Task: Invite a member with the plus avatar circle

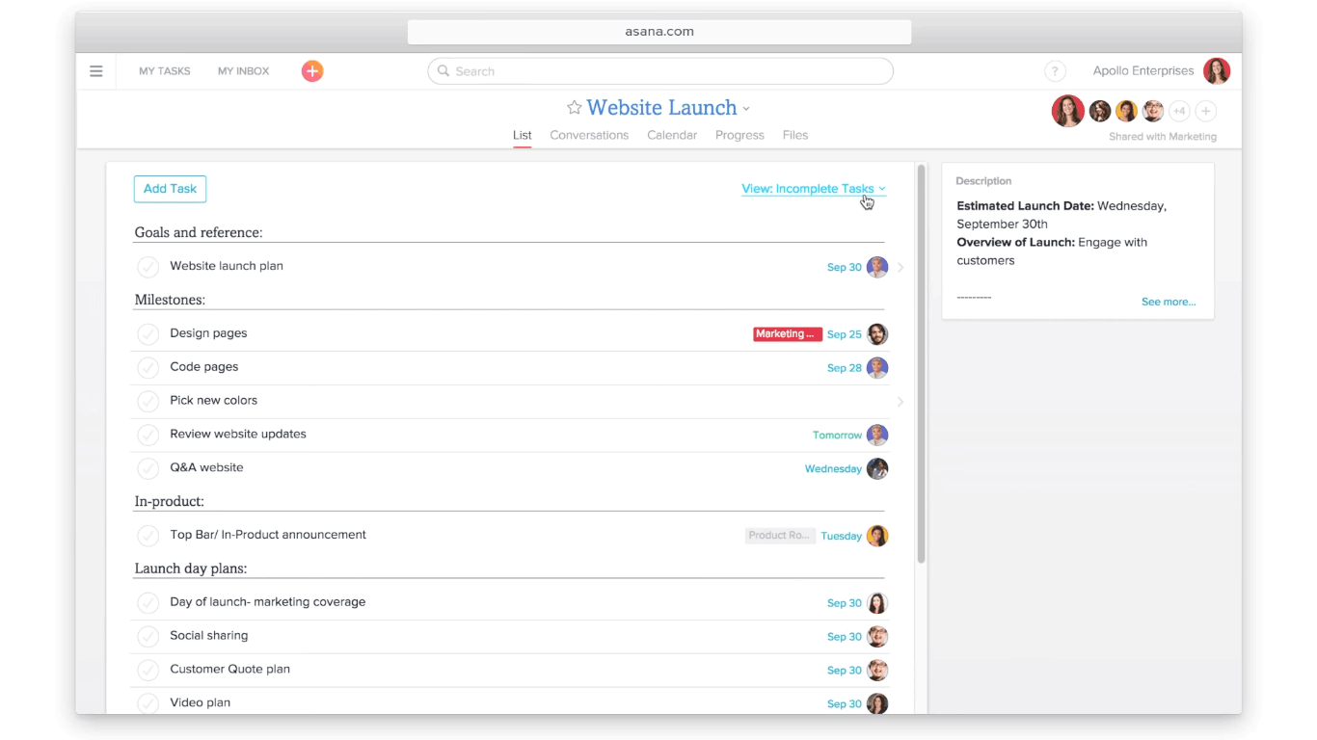Action: pyautogui.click(x=1205, y=111)
